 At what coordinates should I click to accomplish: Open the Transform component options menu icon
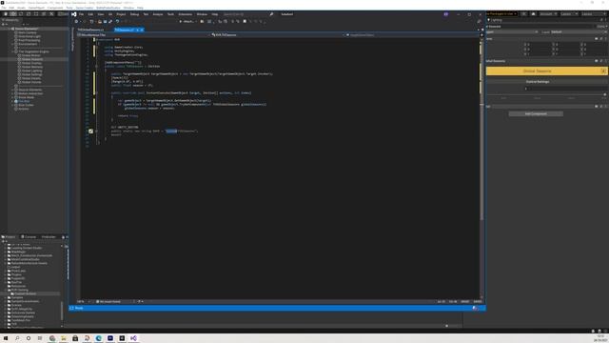tap(605, 39)
